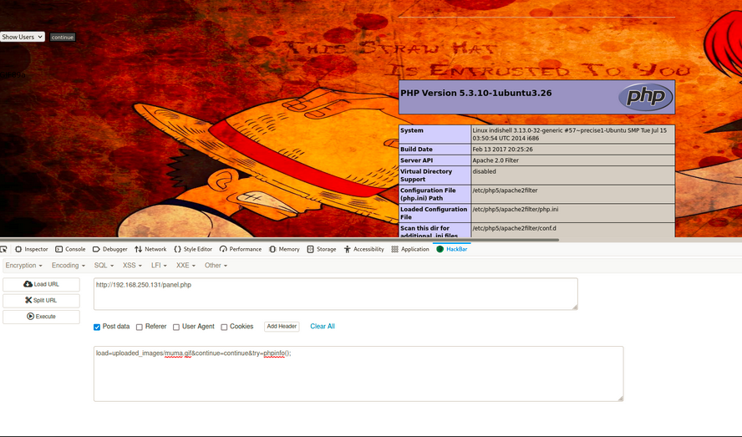
Task: Click the scissors icon on Split URL
Action: (x=28, y=300)
